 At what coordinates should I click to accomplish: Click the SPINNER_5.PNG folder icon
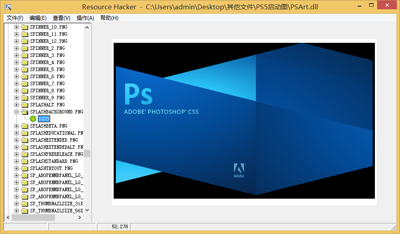point(25,70)
